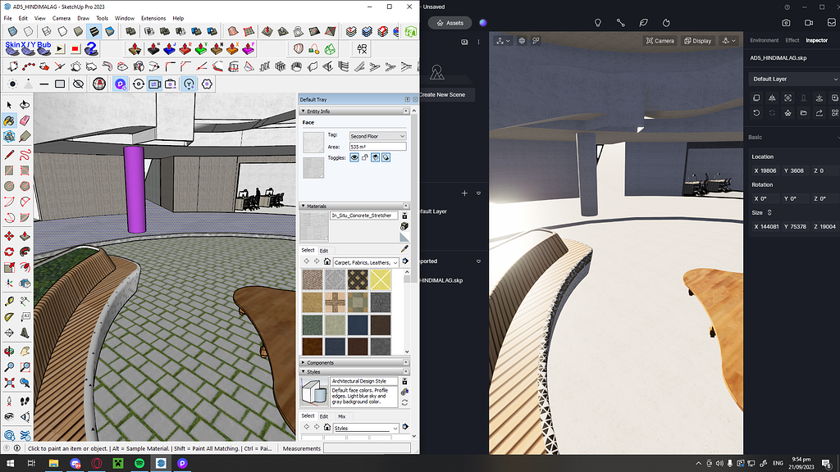Select the Eraser tool in SketchUp toolbar
840x472 pixels.
(x=25, y=120)
